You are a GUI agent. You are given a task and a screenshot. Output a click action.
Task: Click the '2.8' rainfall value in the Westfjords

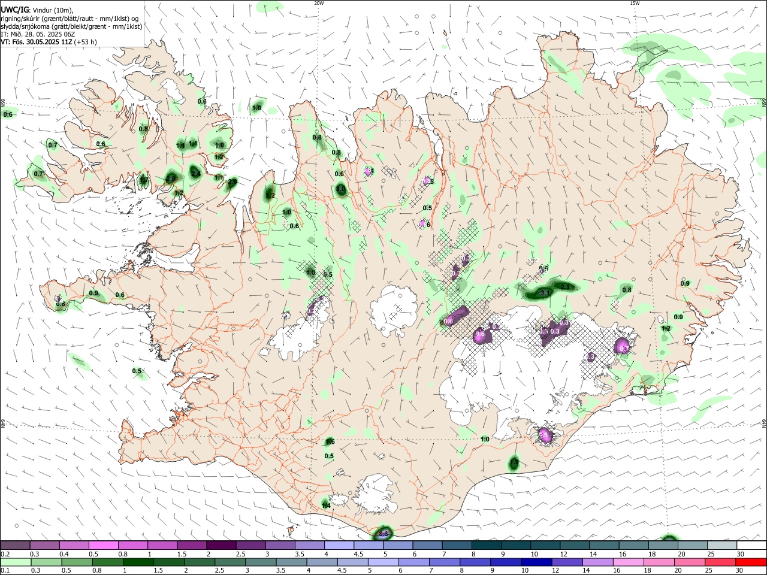point(171,178)
